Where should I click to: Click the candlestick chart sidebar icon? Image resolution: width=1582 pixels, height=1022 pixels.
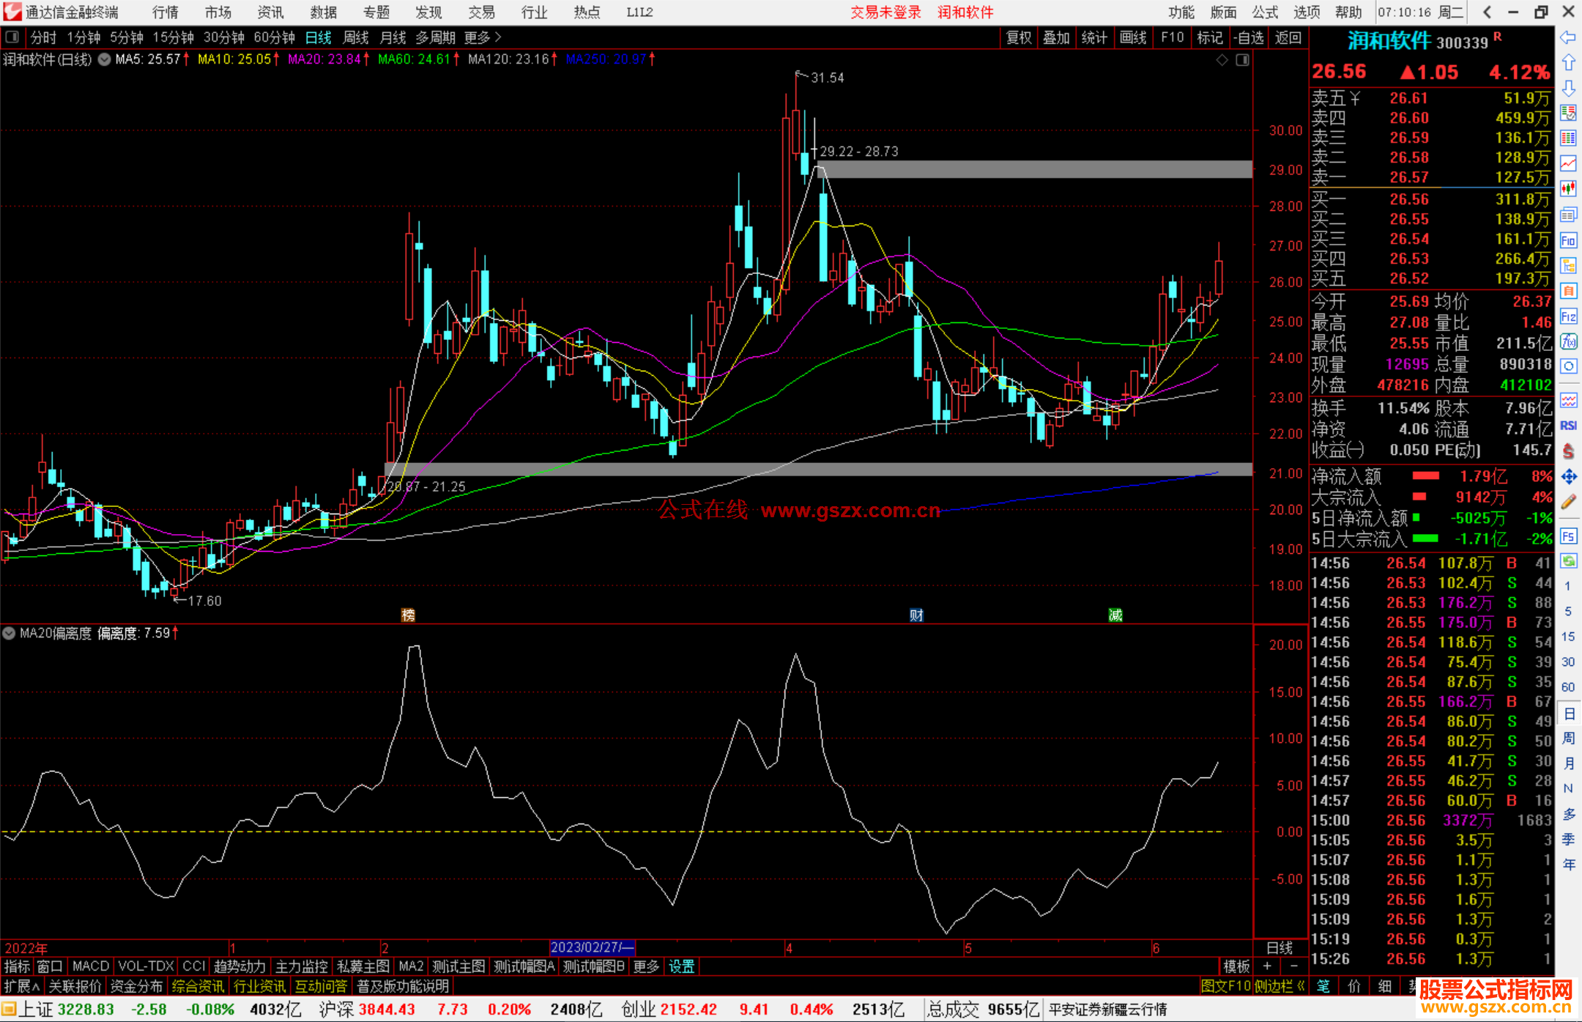click(1568, 188)
